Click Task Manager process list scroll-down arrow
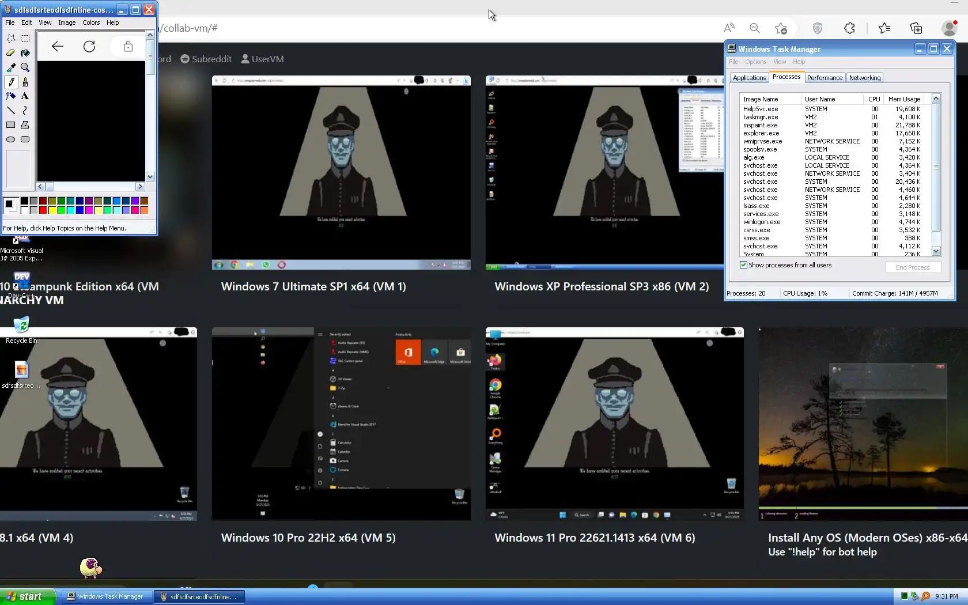This screenshot has width=968, height=605. pos(936,251)
